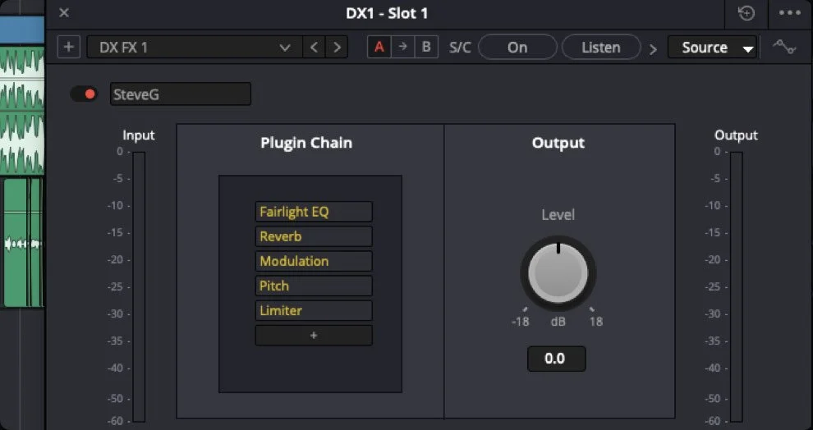Adjust the output Level knob

pyautogui.click(x=558, y=273)
